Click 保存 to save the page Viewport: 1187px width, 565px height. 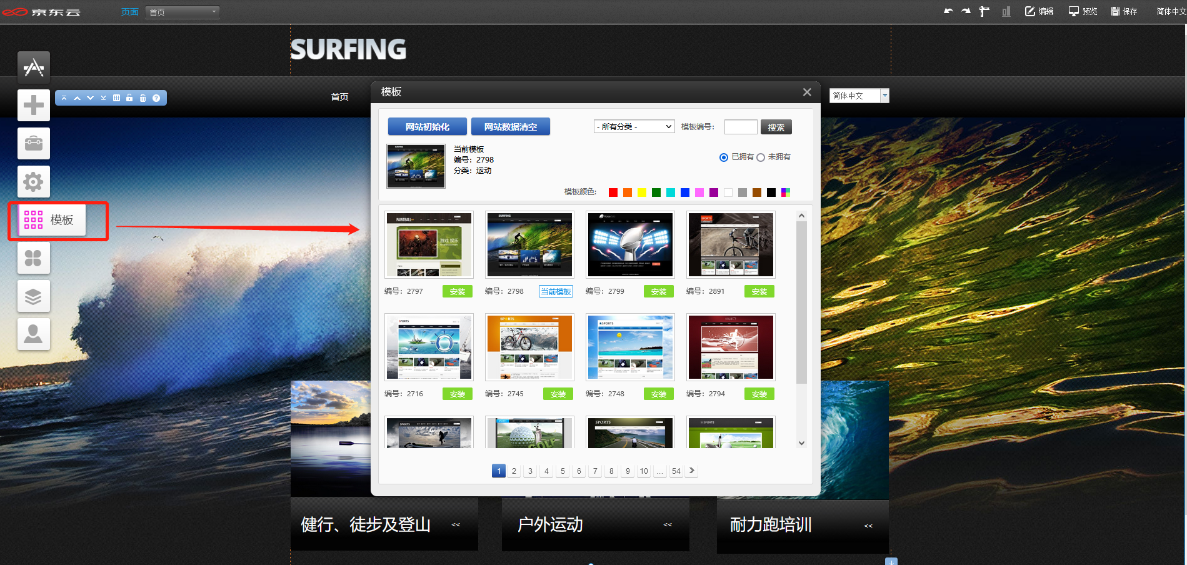[x=1124, y=11]
